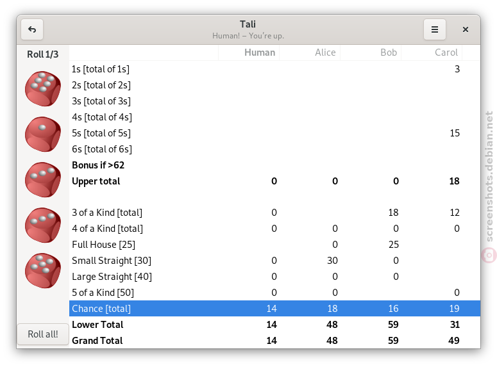Screen dimensions: 497x367
Task: Click Carol's 3 of a Kind score 12
Action: [x=455, y=213]
